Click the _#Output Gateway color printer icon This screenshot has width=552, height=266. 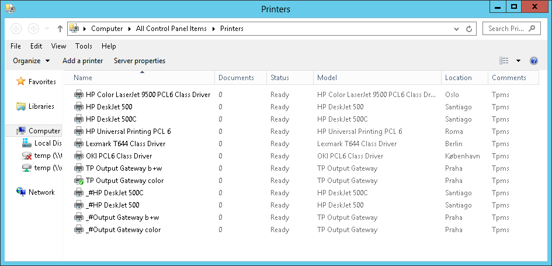point(79,230)
